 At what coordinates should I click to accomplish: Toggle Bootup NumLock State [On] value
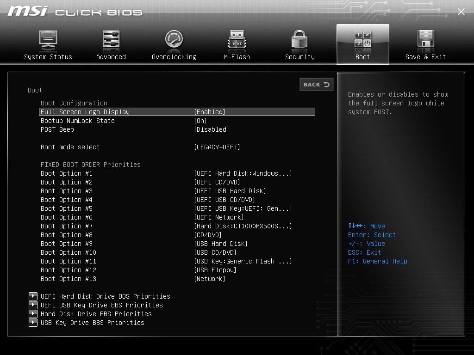pos(200,121)
